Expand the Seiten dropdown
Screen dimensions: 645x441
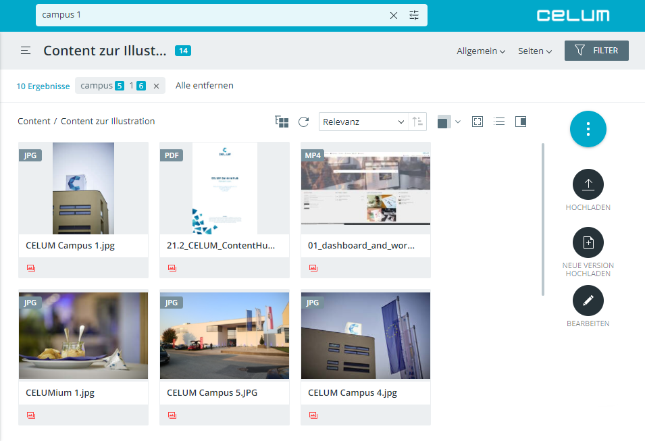click(535, 51)
